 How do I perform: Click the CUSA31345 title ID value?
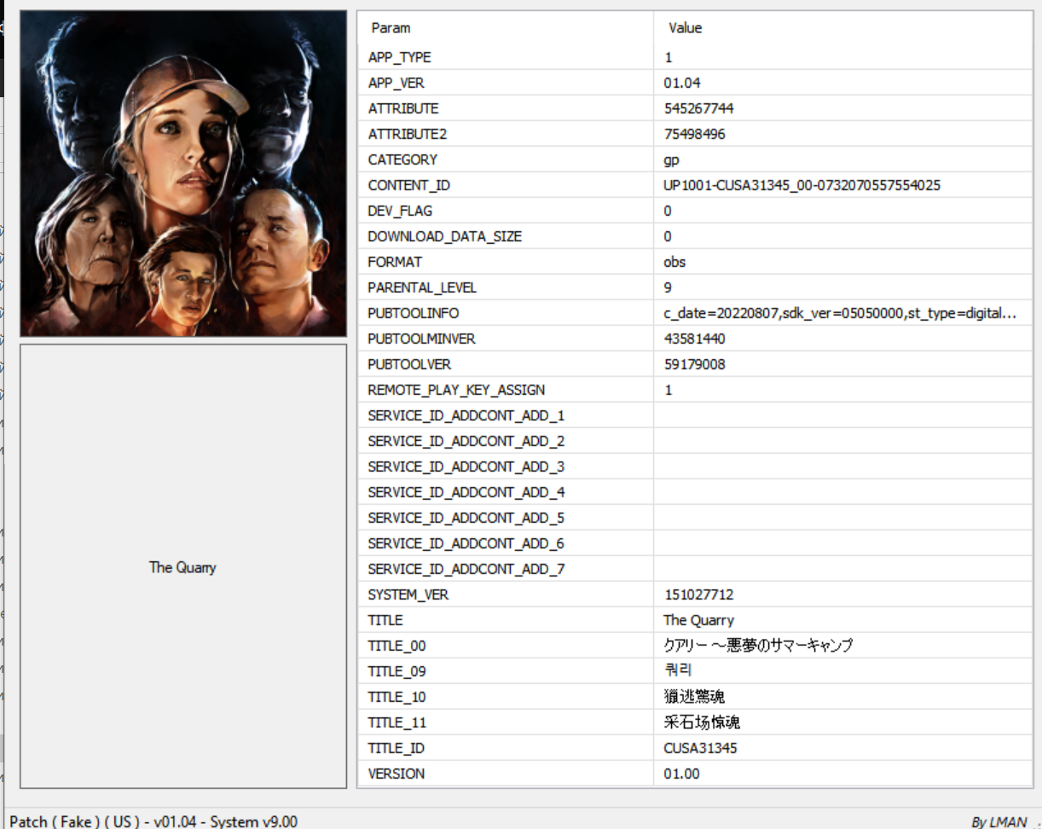point(700,748)
